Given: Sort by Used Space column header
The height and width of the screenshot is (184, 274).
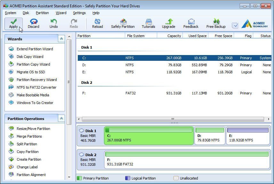Looking at the screenshot, I should tap(195, 36).
